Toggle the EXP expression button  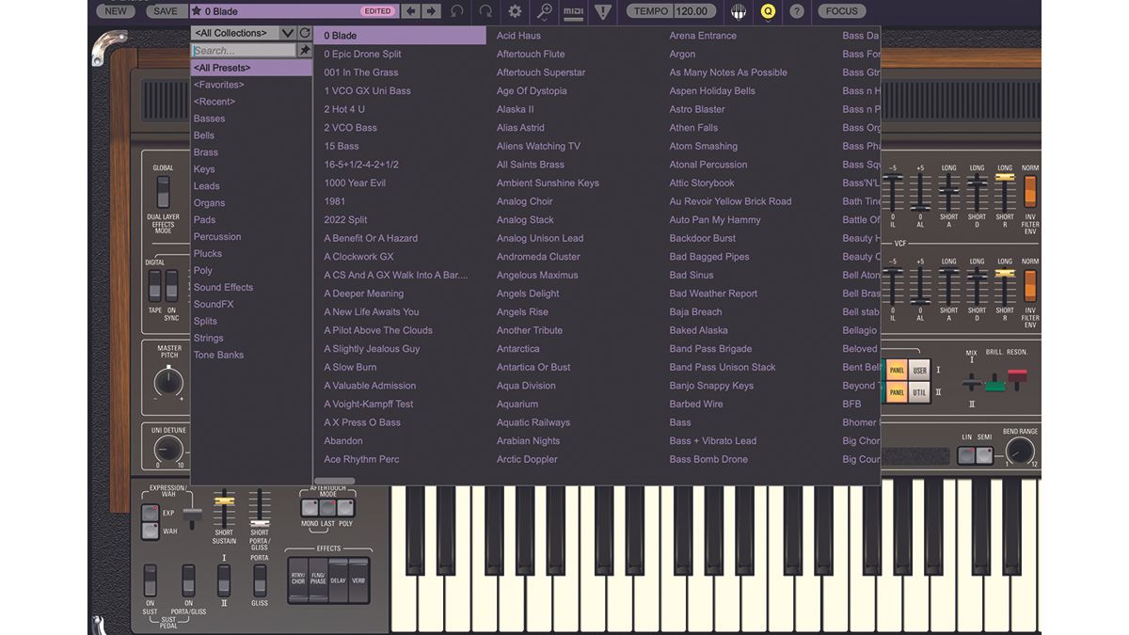click(150, 514)
